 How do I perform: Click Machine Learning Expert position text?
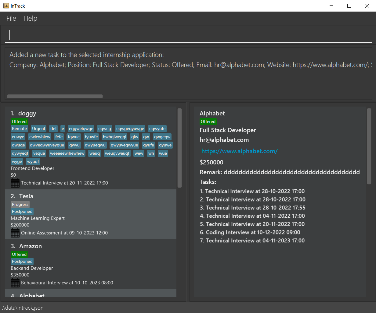(x=38, y=218)
